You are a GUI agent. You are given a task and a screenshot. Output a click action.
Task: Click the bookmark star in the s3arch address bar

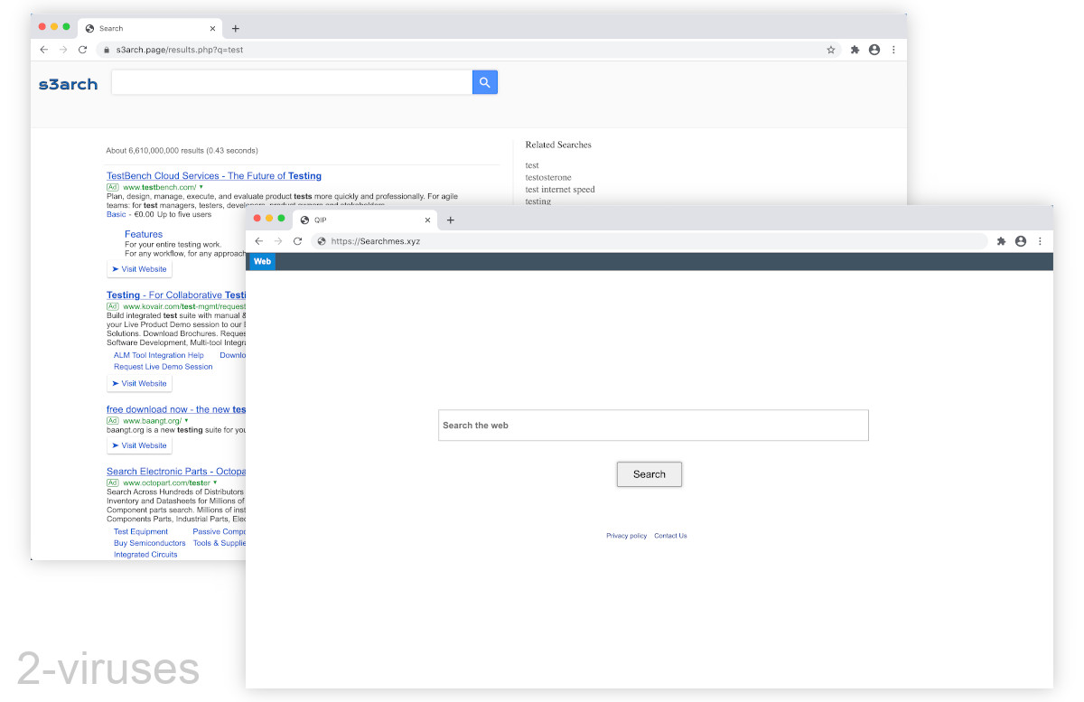[x=830, y=50]
